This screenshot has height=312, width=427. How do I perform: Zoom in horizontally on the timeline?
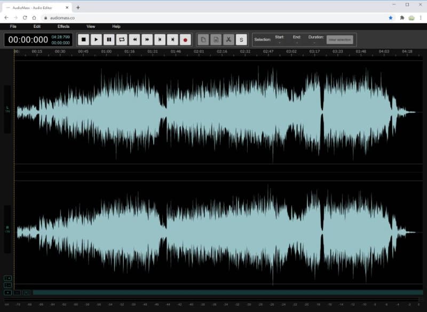click(x=7, y=292)
